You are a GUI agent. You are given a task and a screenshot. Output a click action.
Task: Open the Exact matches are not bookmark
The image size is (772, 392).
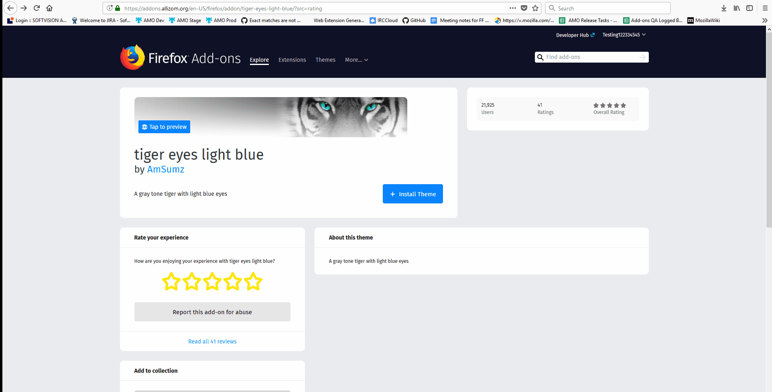coord(271,20)
